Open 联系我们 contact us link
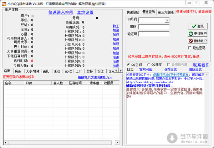 coord(201,65)
